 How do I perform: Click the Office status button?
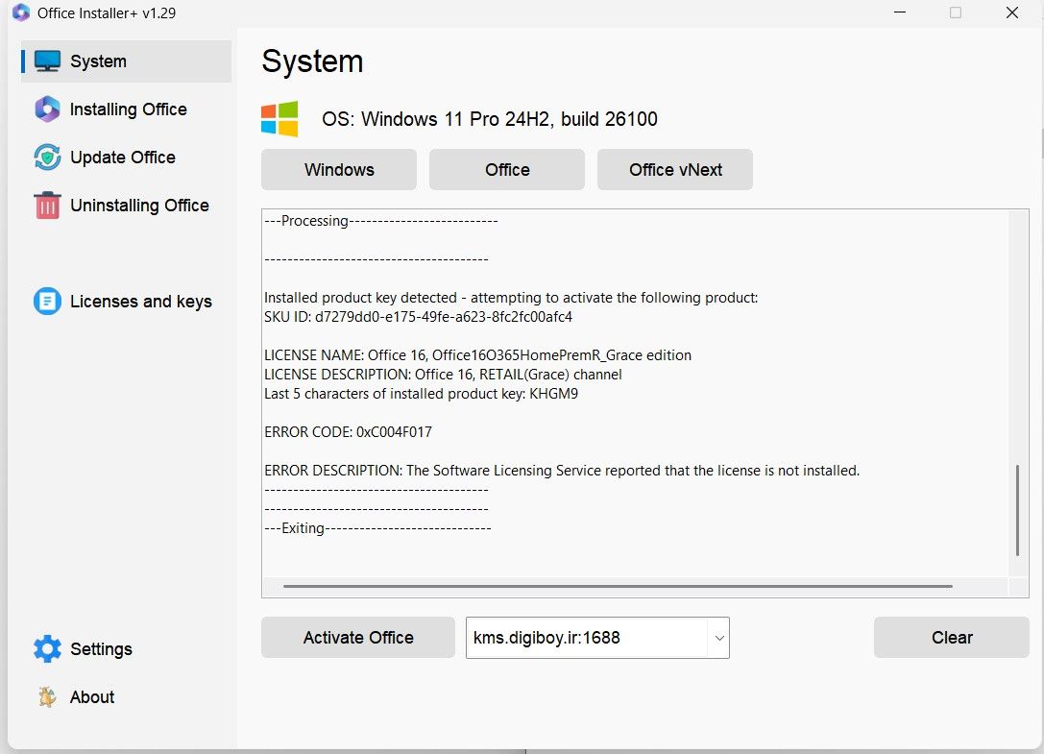pos(507,170)
